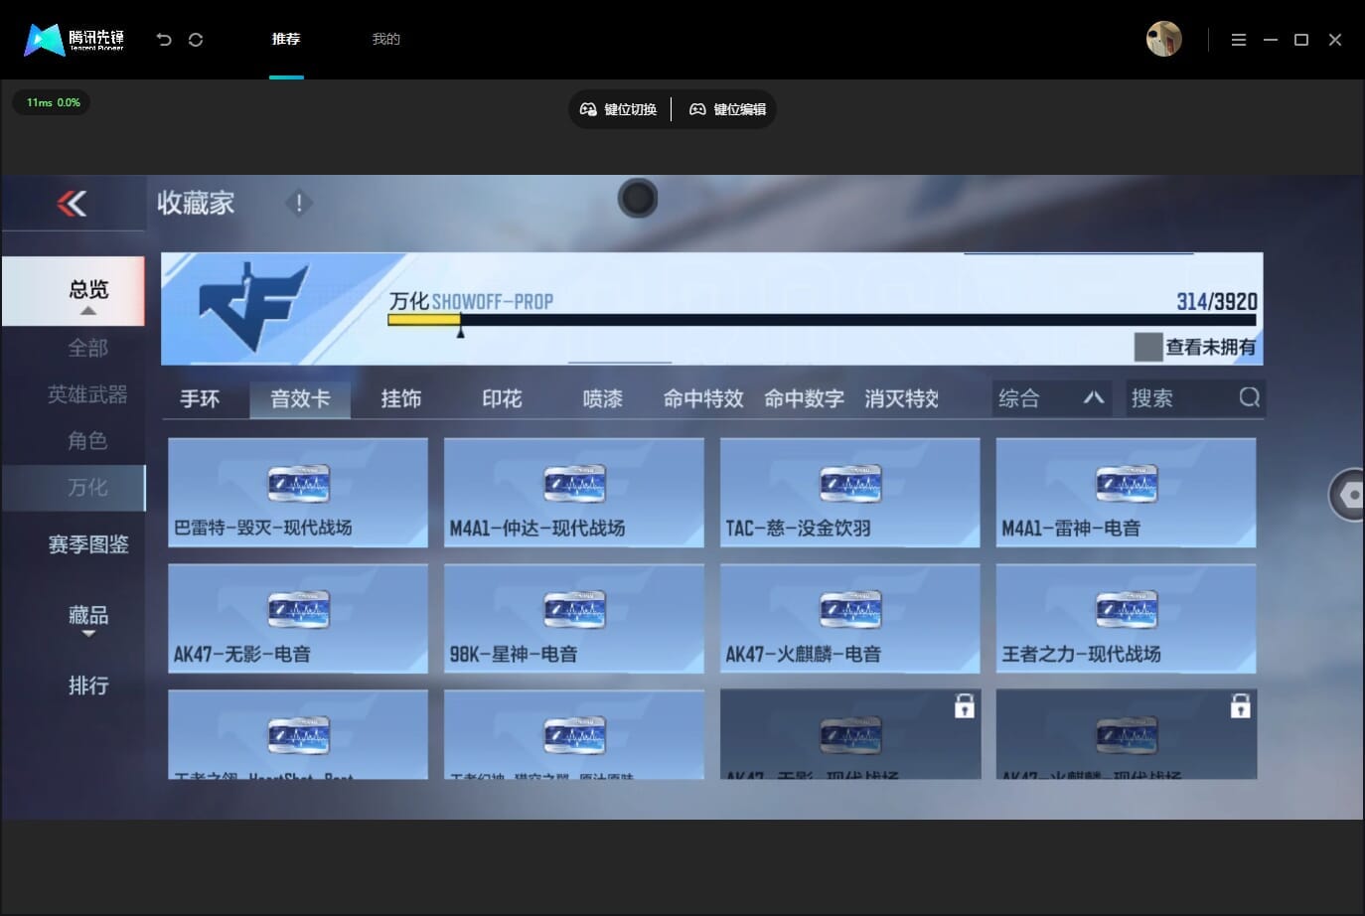Image resolution: width=1365 pixels, height=916 pixels.
Task: Click the sound card icon of TAC-慈-没金饮羽
Action: click(850, 484)
